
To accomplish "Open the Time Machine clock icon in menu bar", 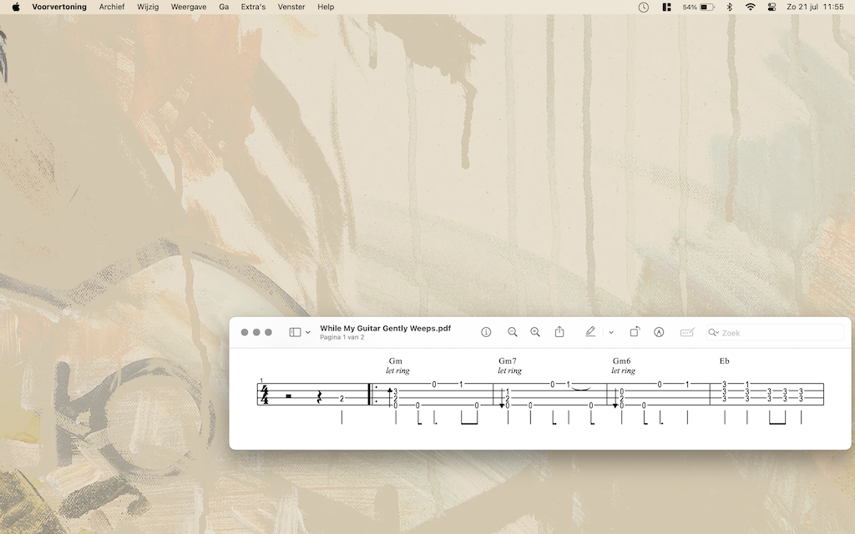I will point(644,7).
